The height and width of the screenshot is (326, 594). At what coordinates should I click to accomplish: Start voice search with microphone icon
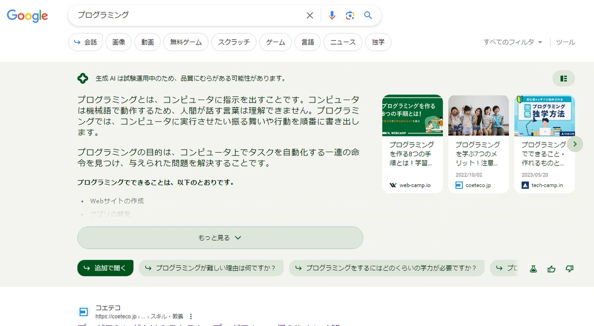click(332, 15)
